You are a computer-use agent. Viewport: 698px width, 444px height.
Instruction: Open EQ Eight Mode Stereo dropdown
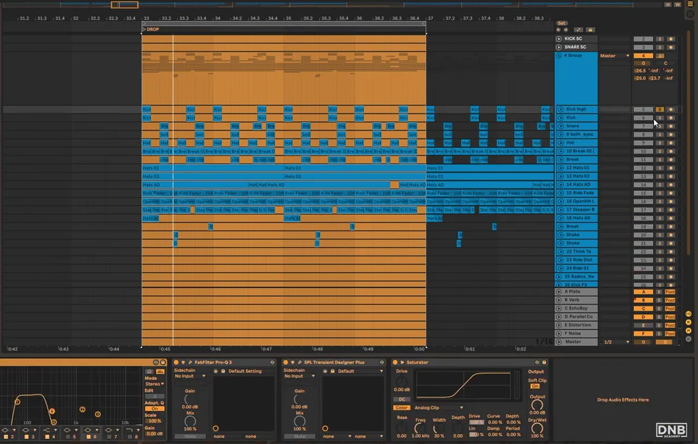pos(154,384)
